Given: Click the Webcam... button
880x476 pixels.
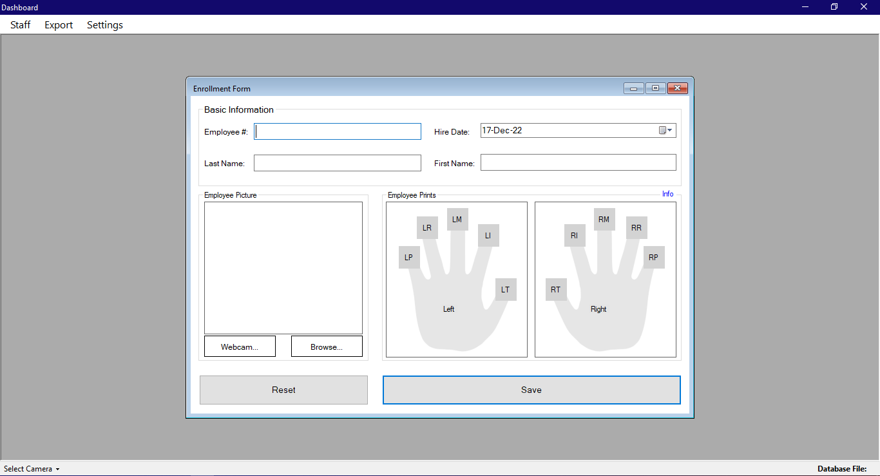Looking at the screenshot, I should [240, 347].
